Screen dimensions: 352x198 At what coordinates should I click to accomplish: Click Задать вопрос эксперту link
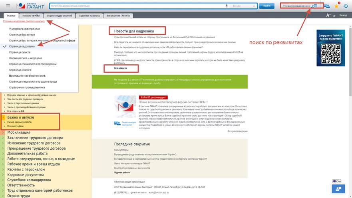[129, 124]
